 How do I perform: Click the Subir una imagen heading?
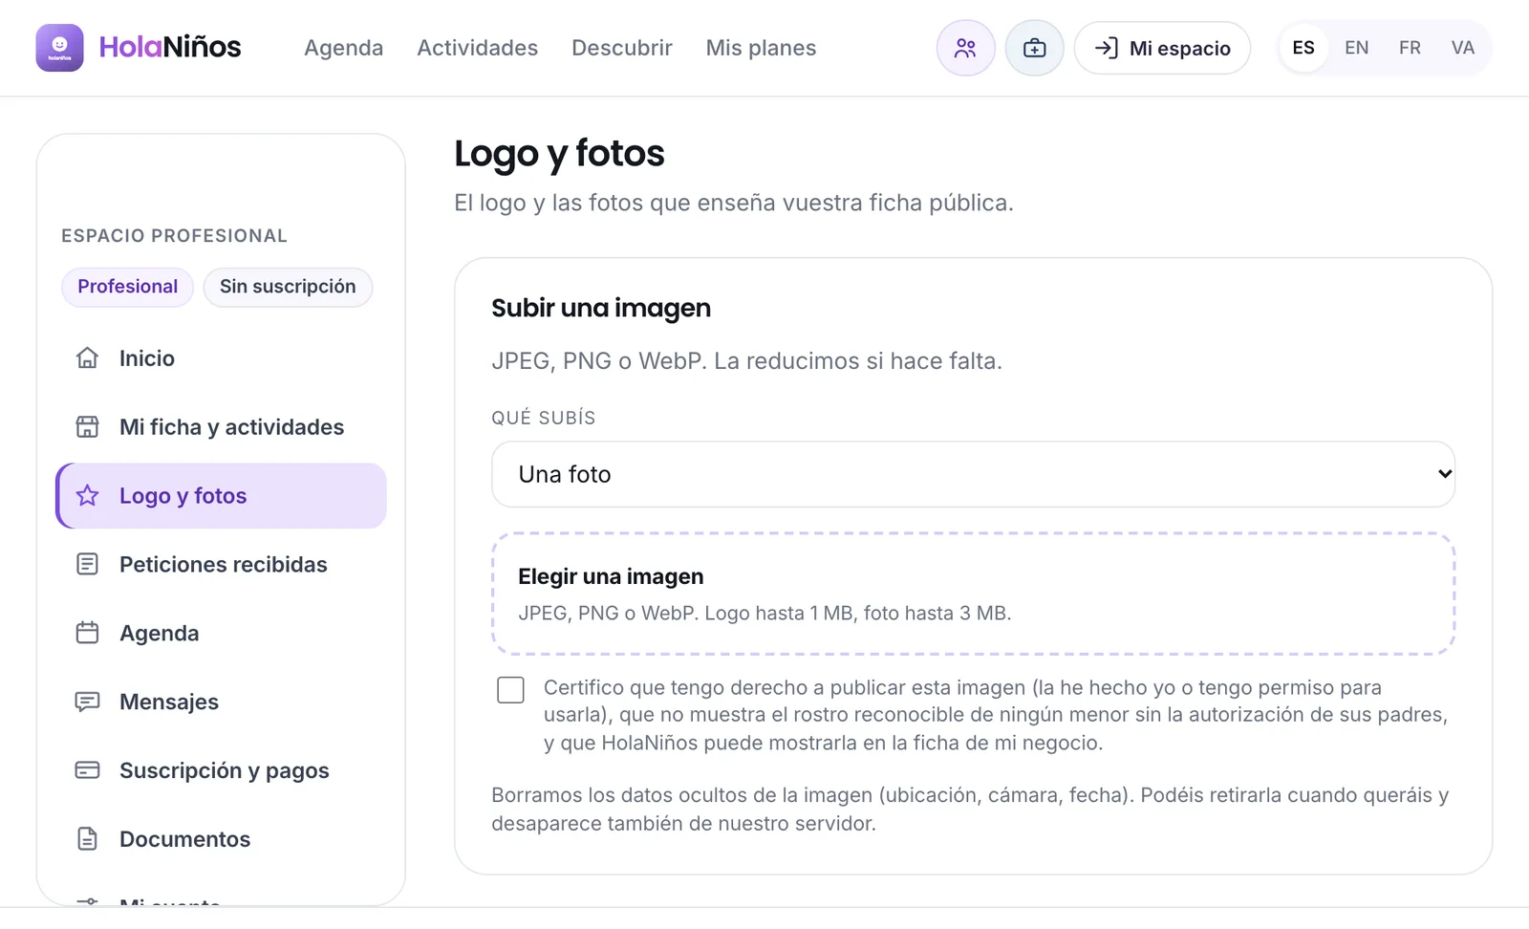[x=601, y=308]
